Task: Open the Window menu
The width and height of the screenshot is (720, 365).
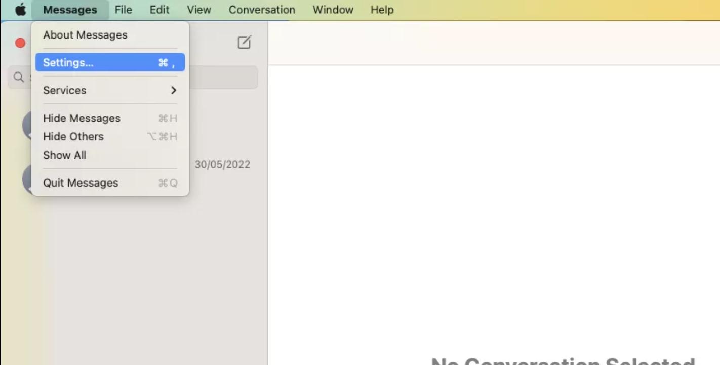Action: [332, 10]
